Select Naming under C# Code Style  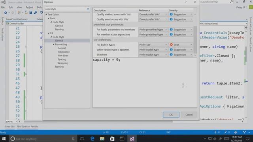pyautogui.click(x=59, y=67)
